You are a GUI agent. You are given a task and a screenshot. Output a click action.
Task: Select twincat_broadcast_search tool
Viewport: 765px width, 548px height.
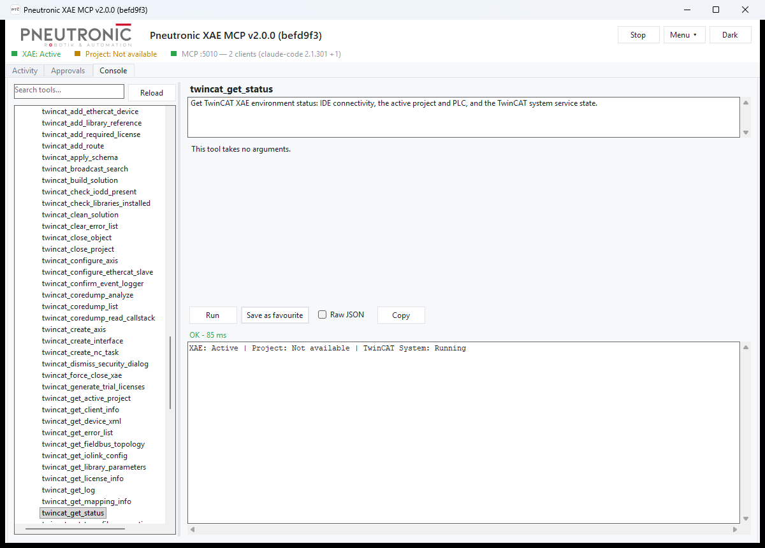(x=85, y=169)
